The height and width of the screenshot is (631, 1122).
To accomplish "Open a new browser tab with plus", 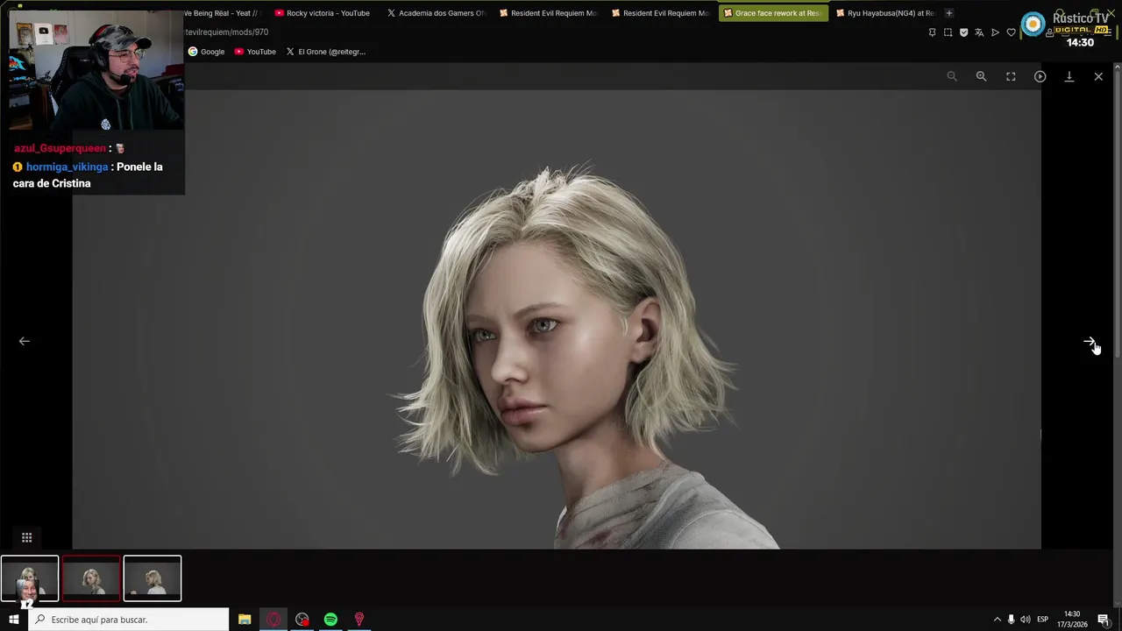I will [948, 13].
